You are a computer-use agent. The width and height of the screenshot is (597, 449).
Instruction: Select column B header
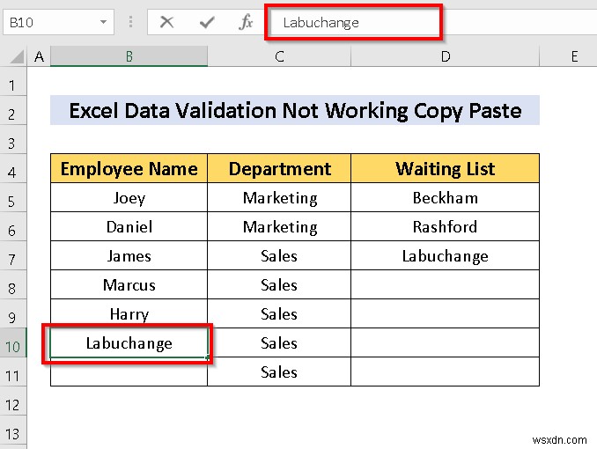pyautogui.click(x=129, y=56)
